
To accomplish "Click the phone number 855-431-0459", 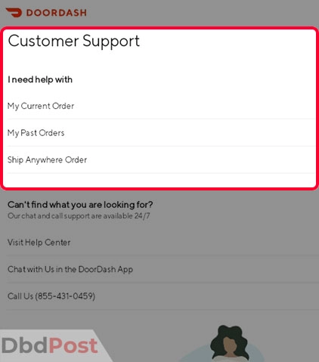I will click(65, 296).
